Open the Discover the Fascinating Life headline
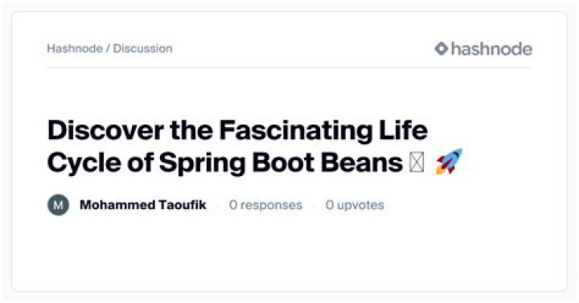This screenshot has width=579, height=303. [237, 131]
